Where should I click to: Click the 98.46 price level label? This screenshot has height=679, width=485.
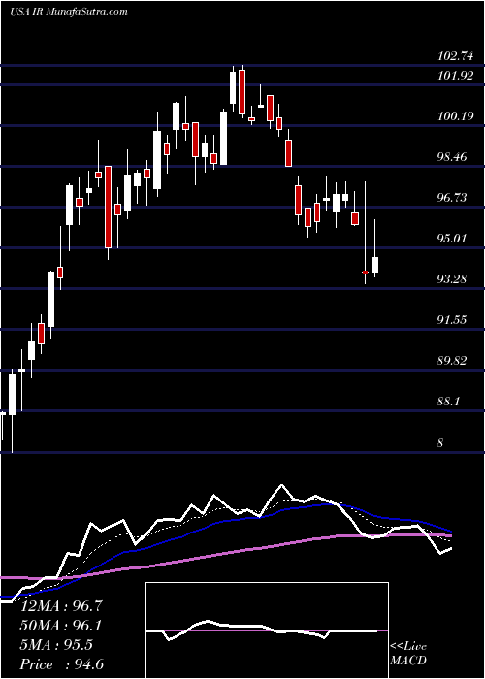452,157
